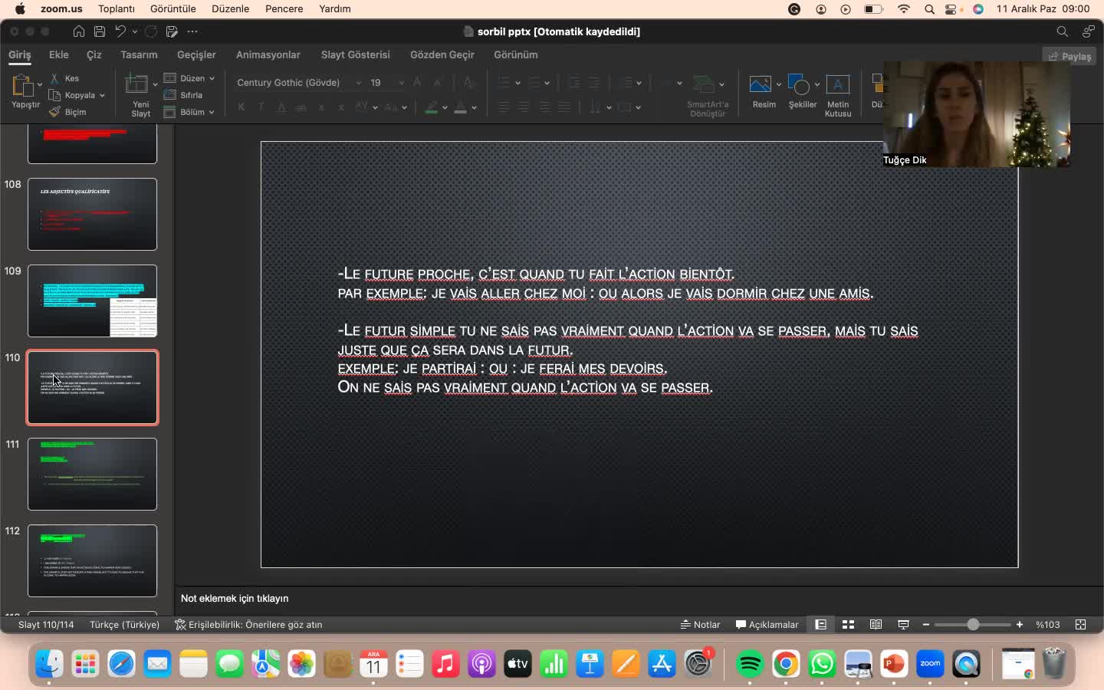Open the Ekle ribbon tab

pos(59,55)
